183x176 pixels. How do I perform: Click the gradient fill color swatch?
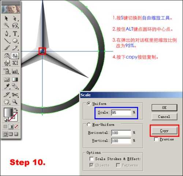(x=8, y=112)
